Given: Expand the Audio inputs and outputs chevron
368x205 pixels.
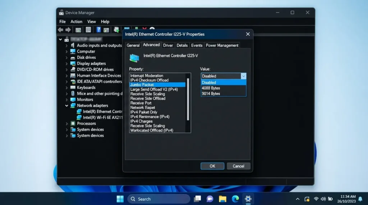Looking at the screenshot, I should [66, 46].
